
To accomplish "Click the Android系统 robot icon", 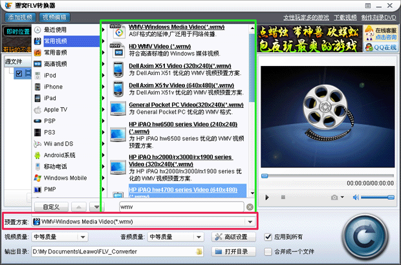I will [38, 155].
